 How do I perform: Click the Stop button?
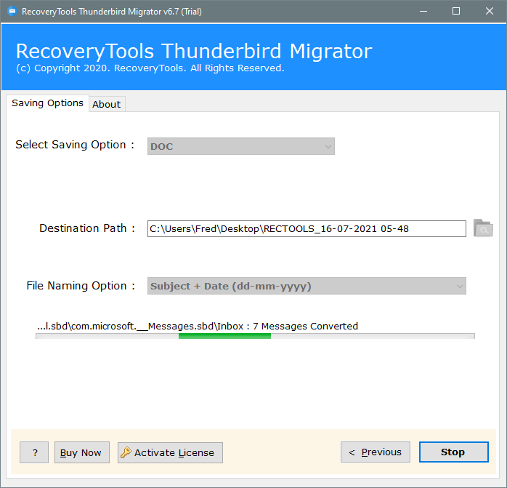tap(454, 452)
